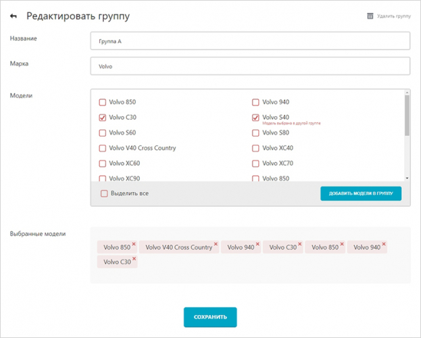This screenshot has width=421, height=338.
Task: Tick the Volvo 940 checkbox
Action: tap(255, 102)
